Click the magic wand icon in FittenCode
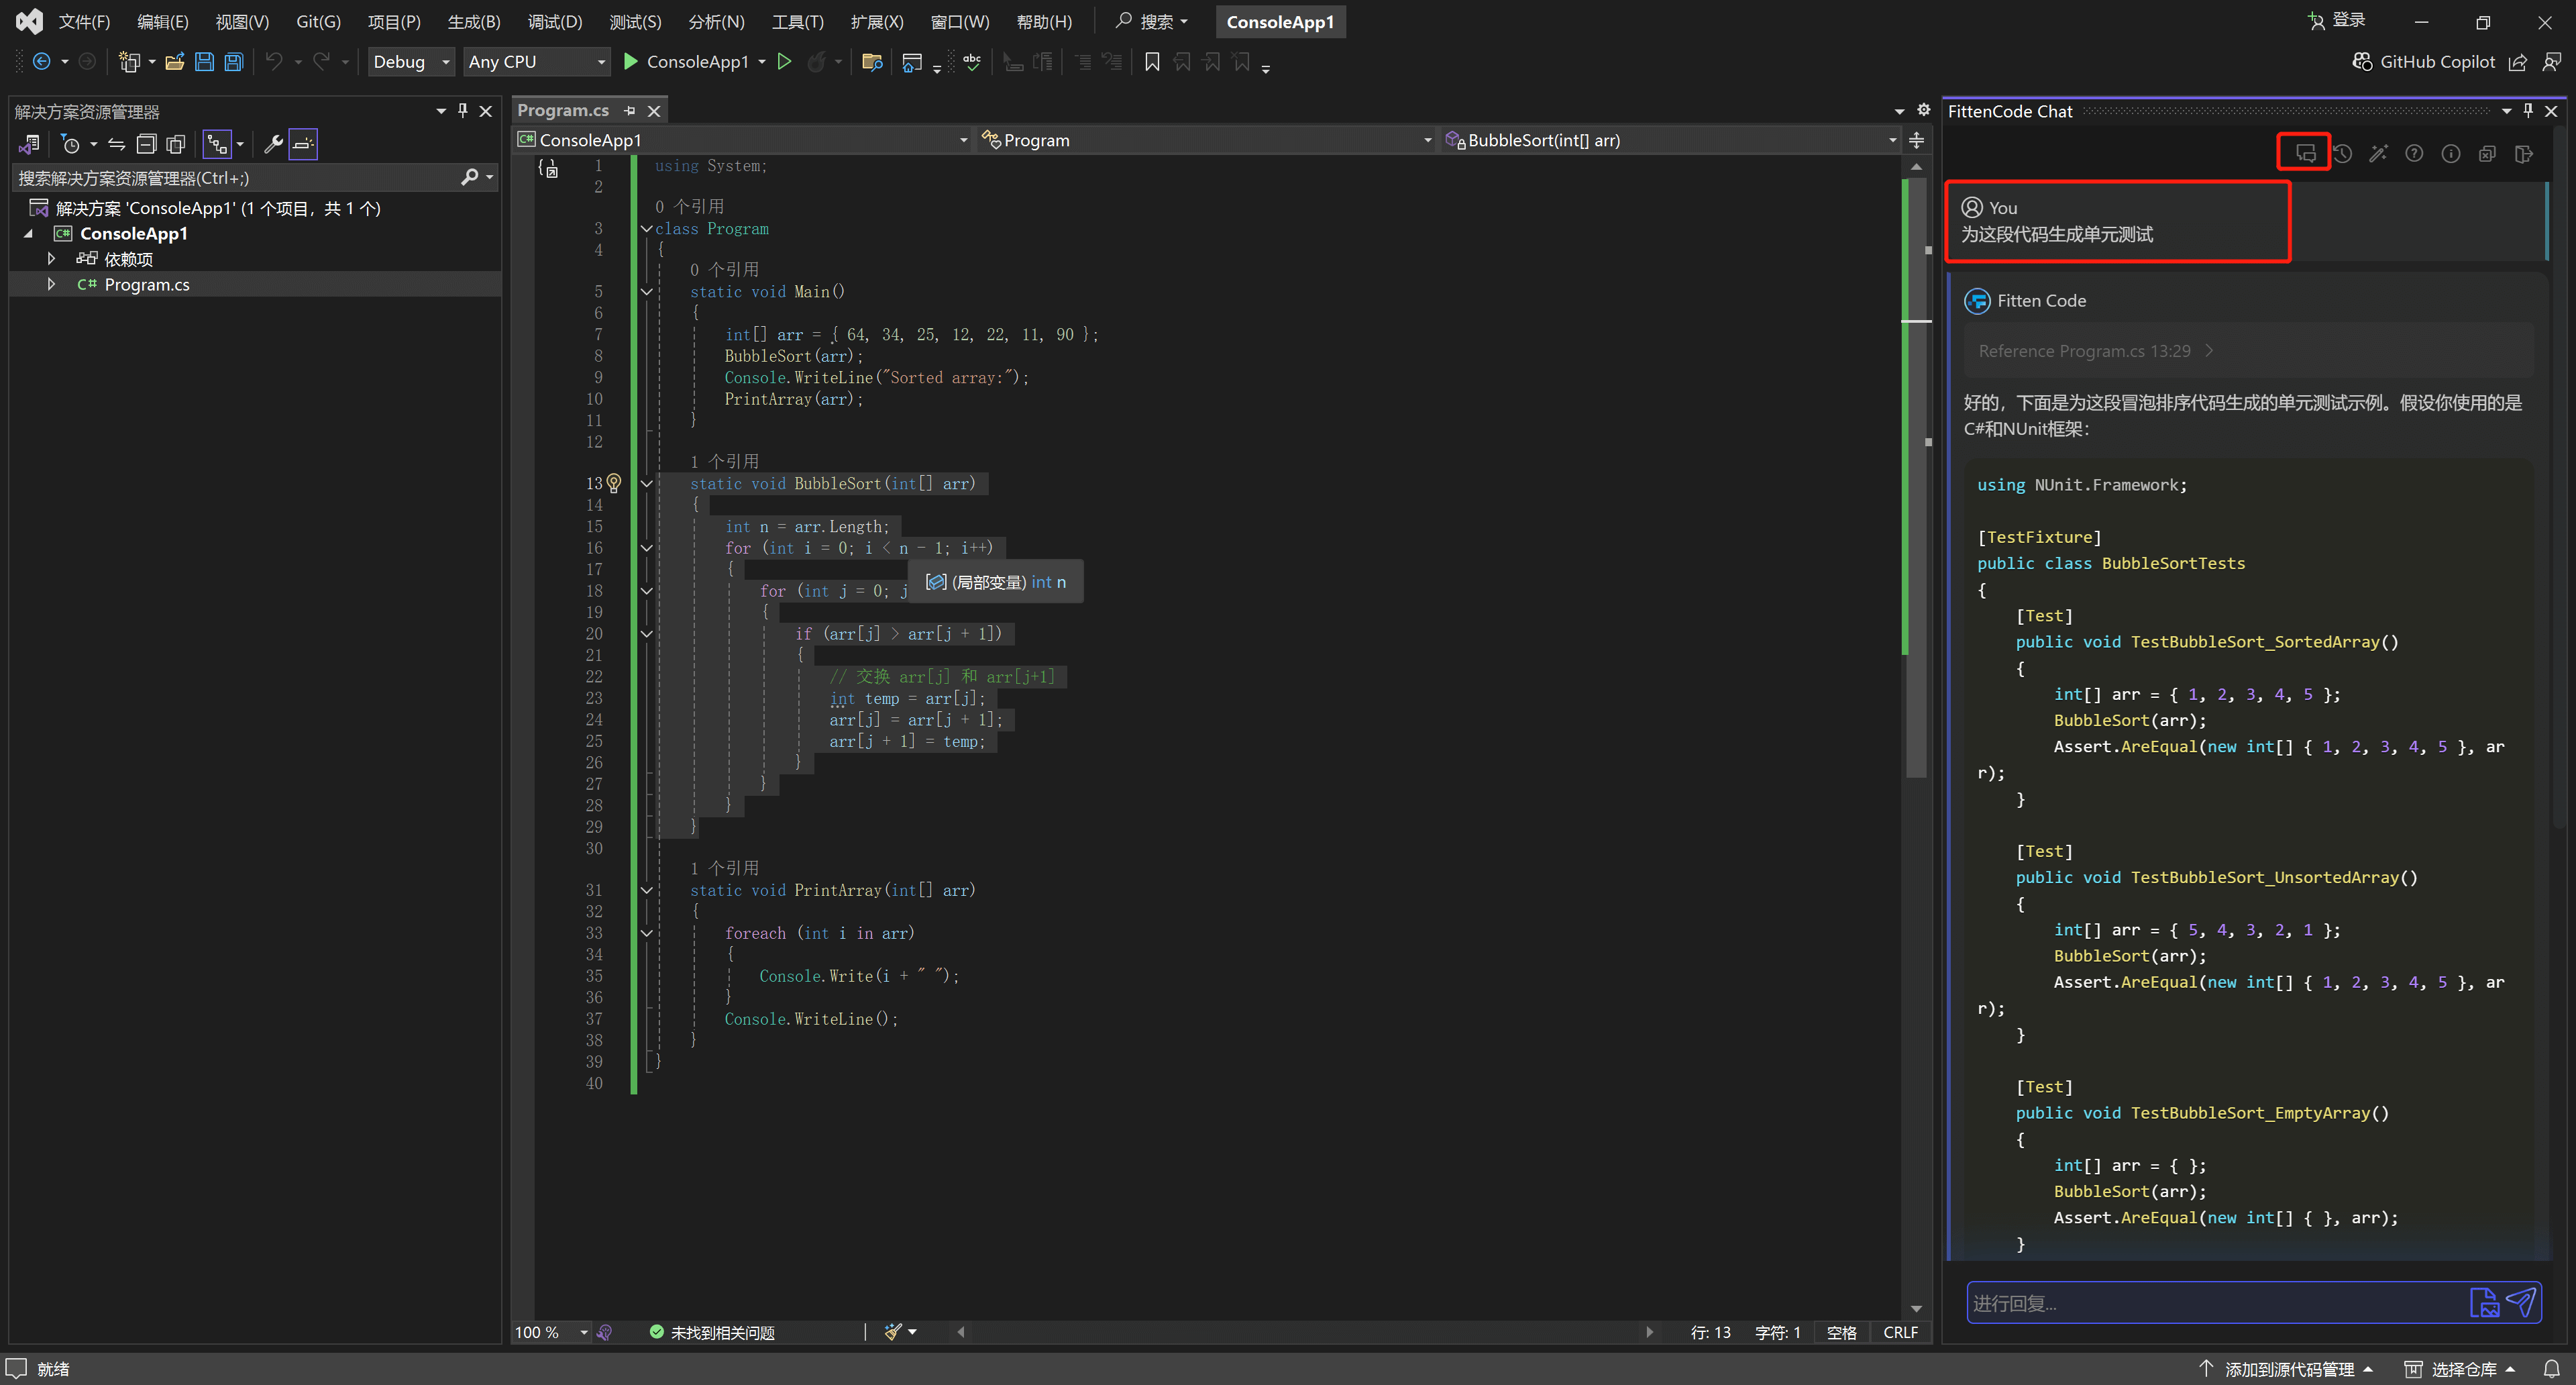This screenshot has width=2576, height=1385. coord(2378,153)
